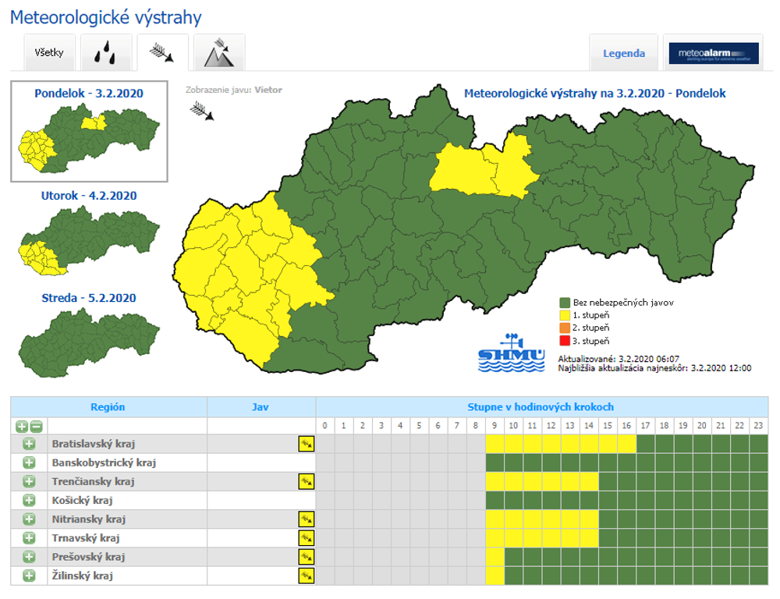Click the SHMÚ logo on the map
Screen dimensions: 780x599
pyautogui.click(x=511, y=353)
